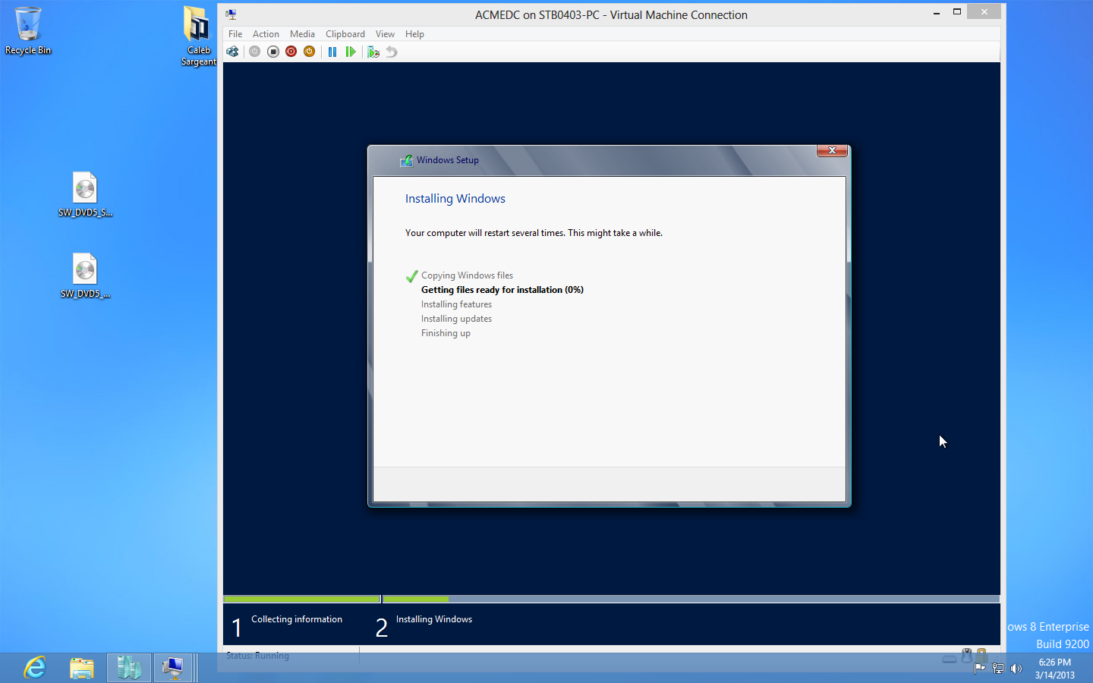Open the Help menu
The width and height of the screenshot is (1093, 683).
pyautogui.click(x=414, y=34)
